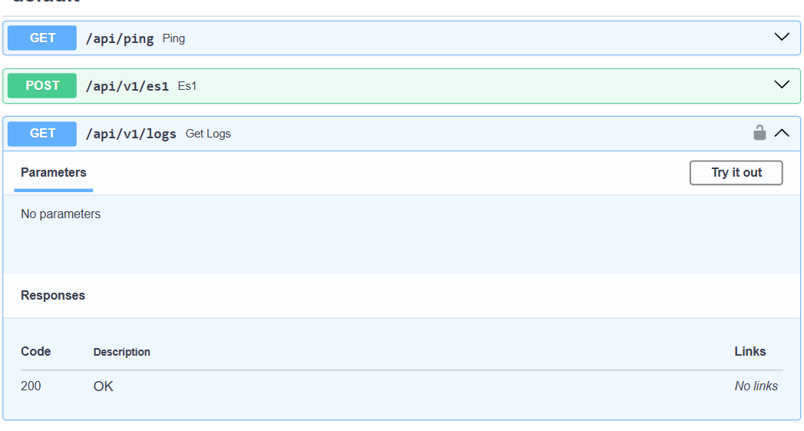Expand the /api/ping endpoint chevron

pyautogui.click(x=782, y=37)
